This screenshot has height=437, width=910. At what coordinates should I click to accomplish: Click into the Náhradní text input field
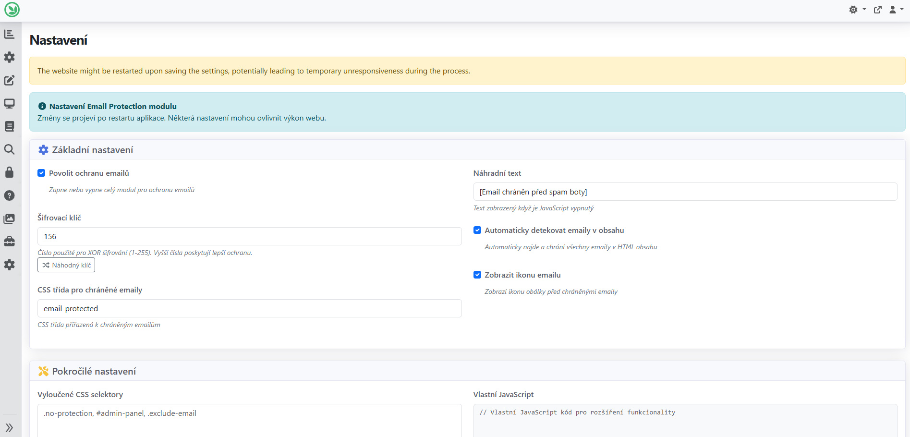click(x=685, y=192)
